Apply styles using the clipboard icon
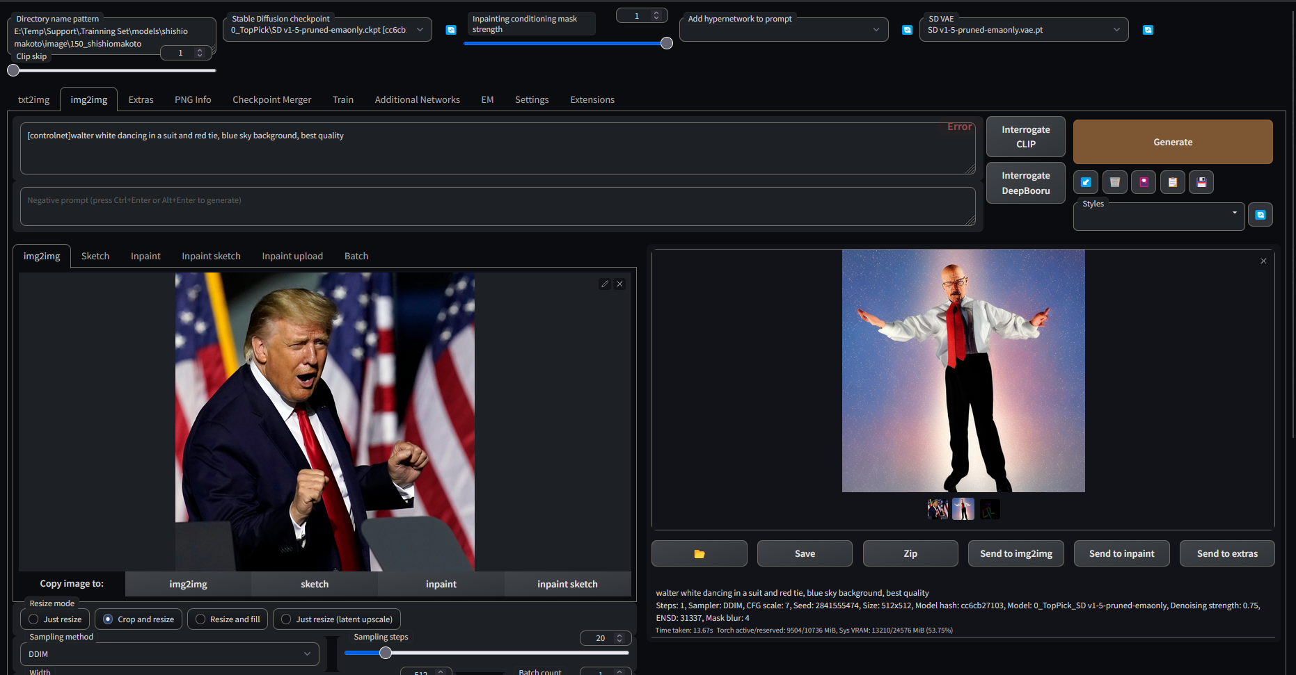This screenshot has width=1296, height=675. (1173, 182)
